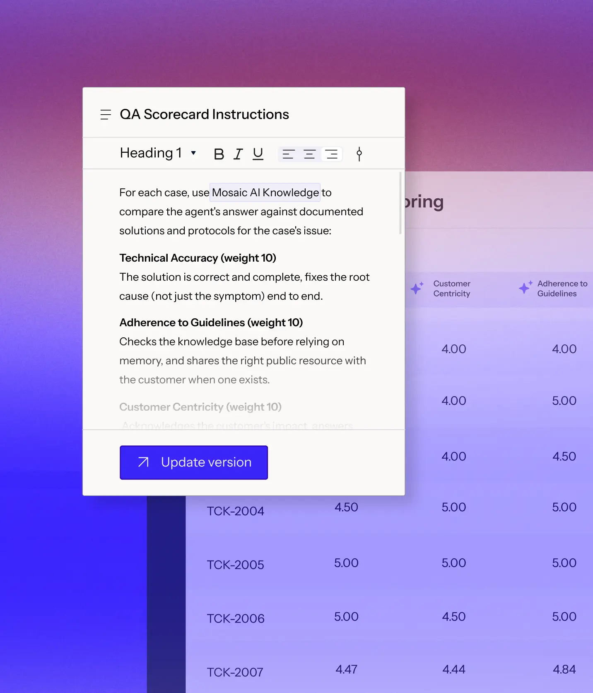593x693 pixels.
Task: Click the QA Scorecard Instructions title
Action: pos(204,114)
